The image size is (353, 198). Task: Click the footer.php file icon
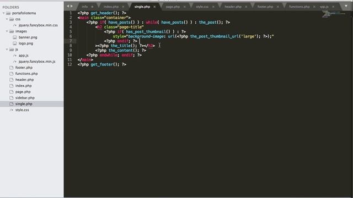point(12,68)
